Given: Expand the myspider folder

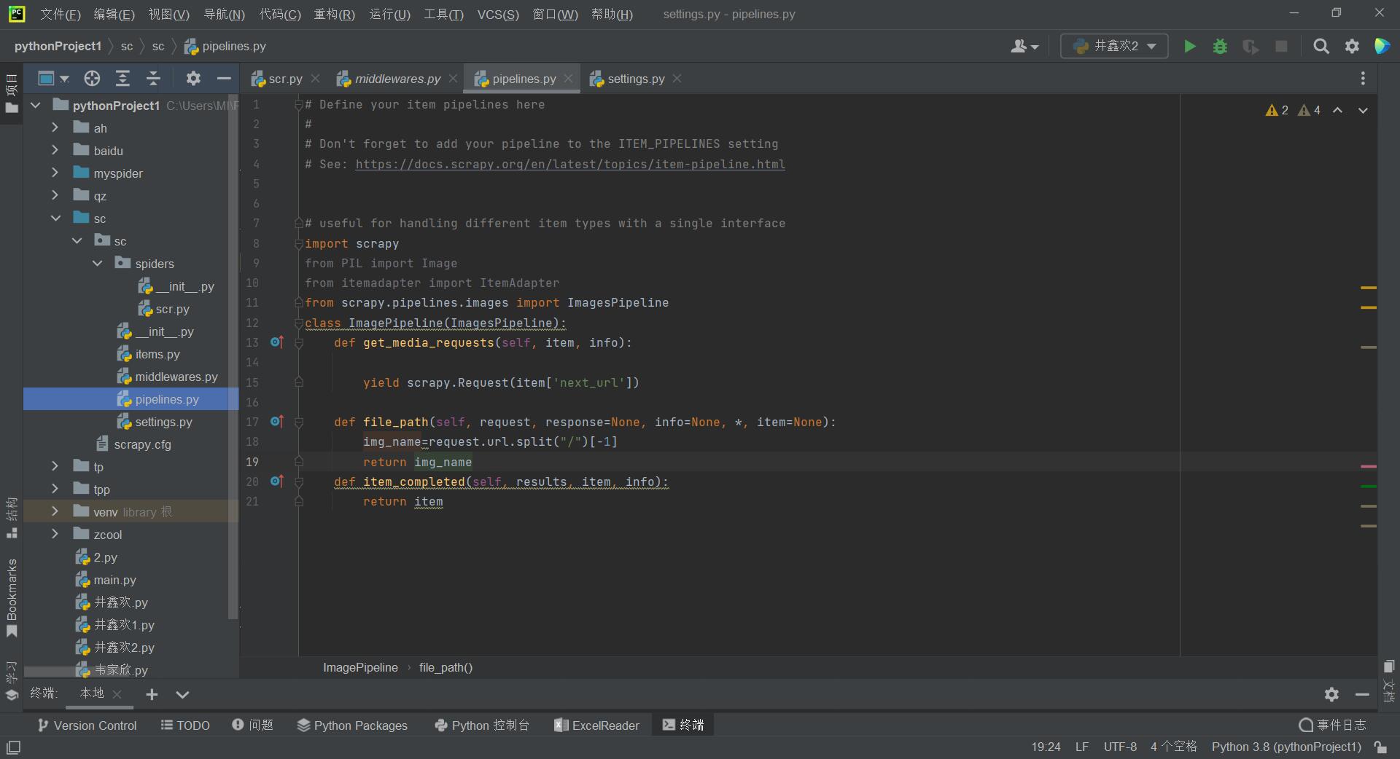Looking at the screenshot, I should (55, 173).
